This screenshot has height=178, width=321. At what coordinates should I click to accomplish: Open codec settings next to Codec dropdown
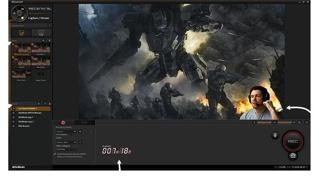[x=80, y=142]
